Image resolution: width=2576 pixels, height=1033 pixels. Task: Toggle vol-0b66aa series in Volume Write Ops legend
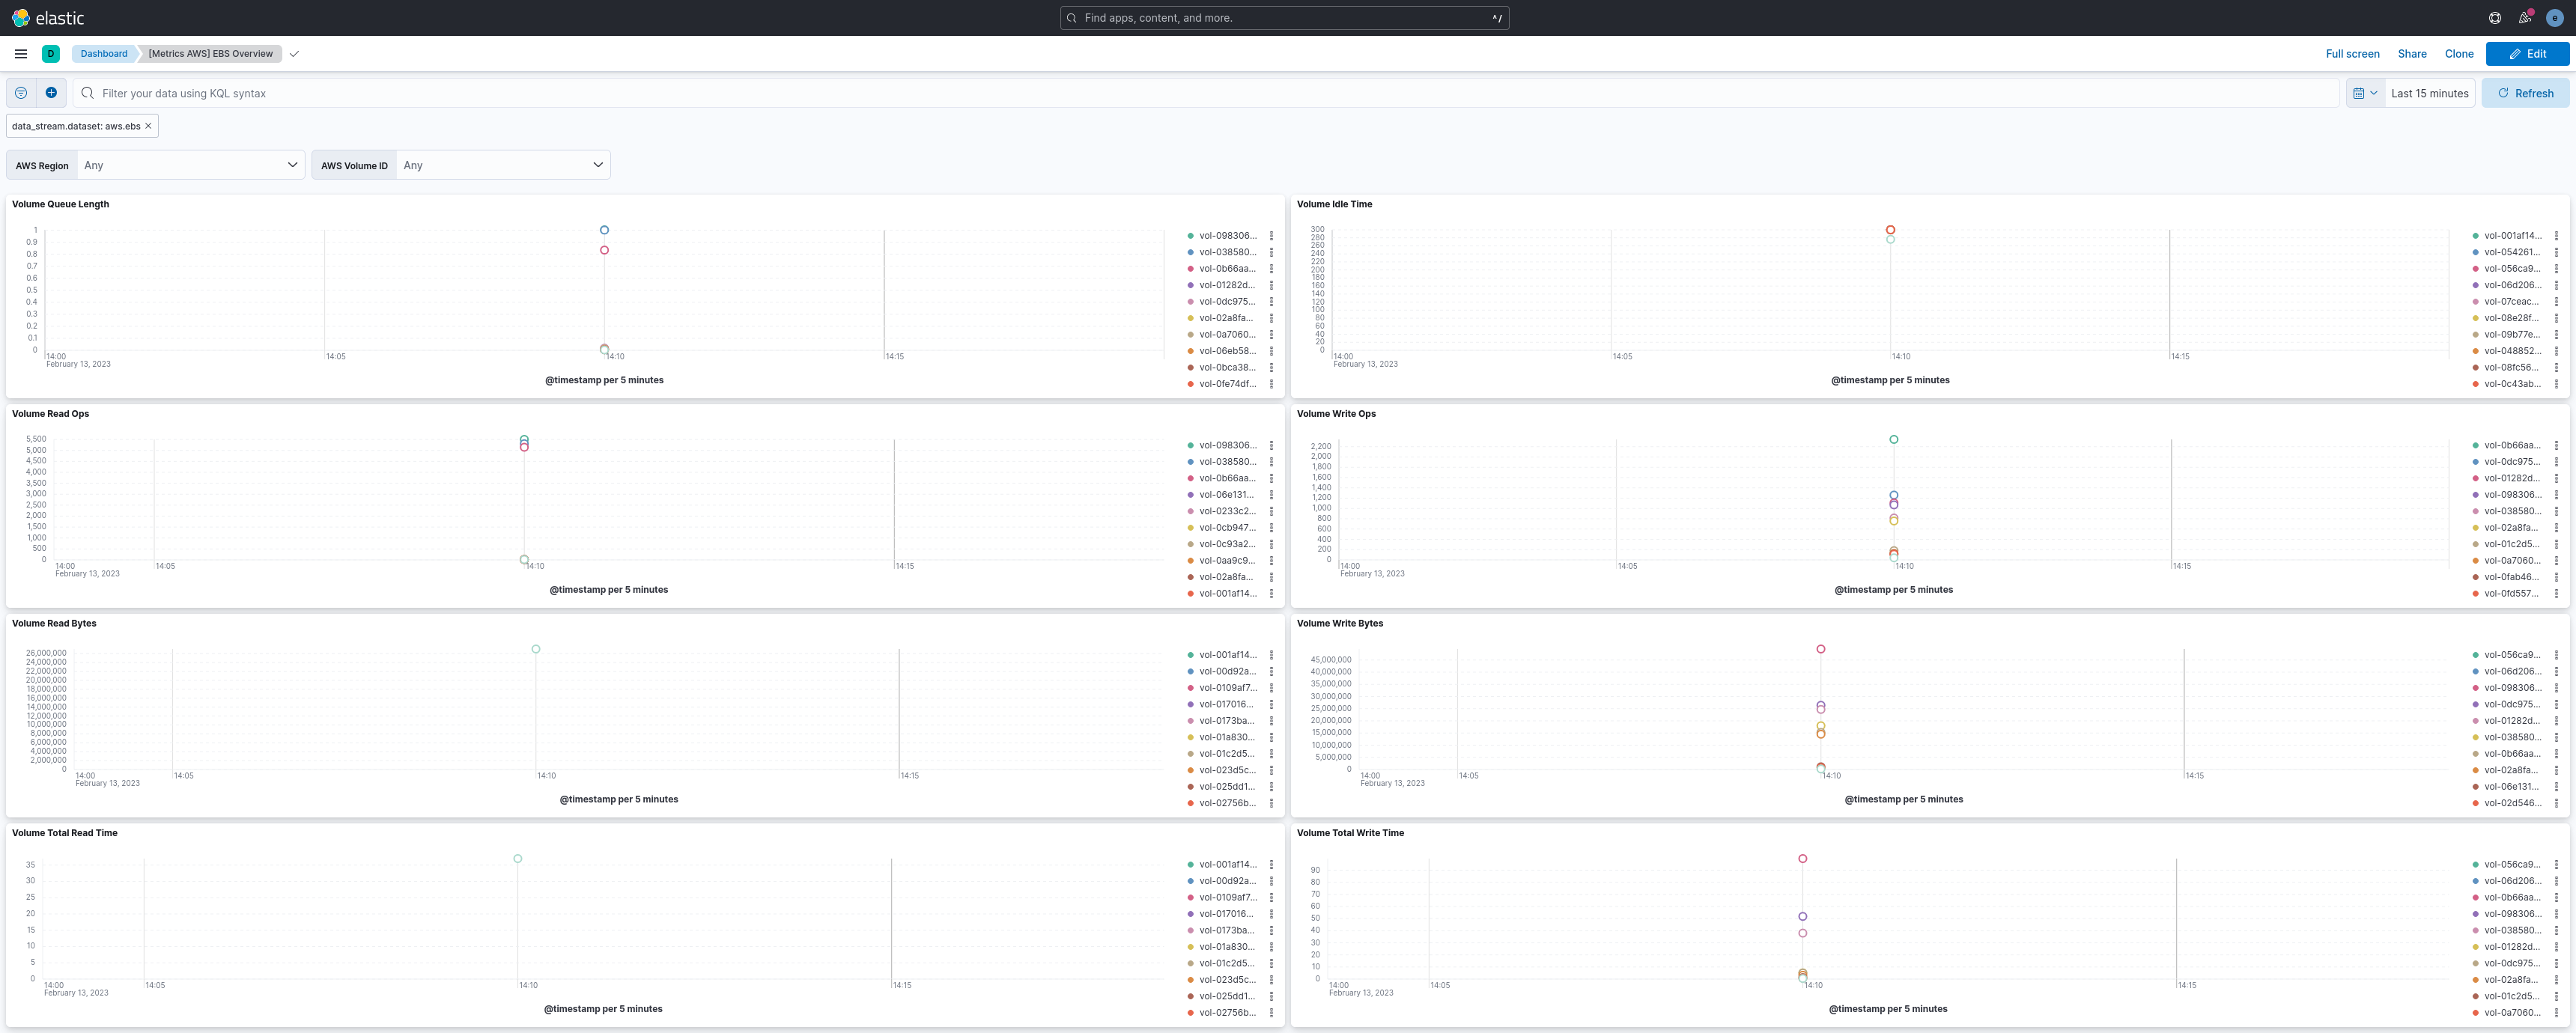[2511, 446]
